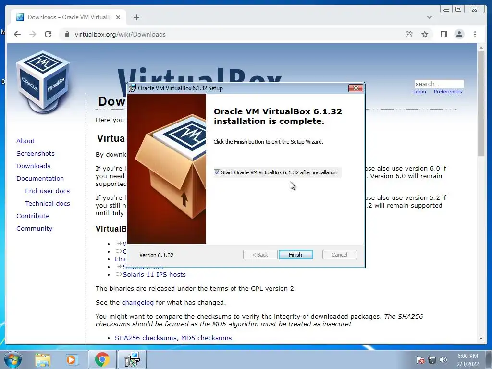The width and height of the screenshot is (492, 369).
Task: Open Screenshots in the sidebar
Action: tap(36, 153)
